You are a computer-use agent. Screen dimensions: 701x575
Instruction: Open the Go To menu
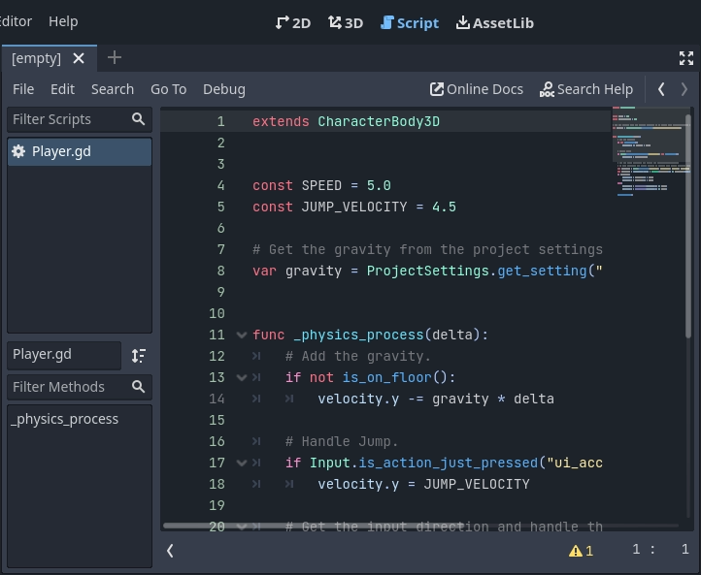[x=168, y=88]
